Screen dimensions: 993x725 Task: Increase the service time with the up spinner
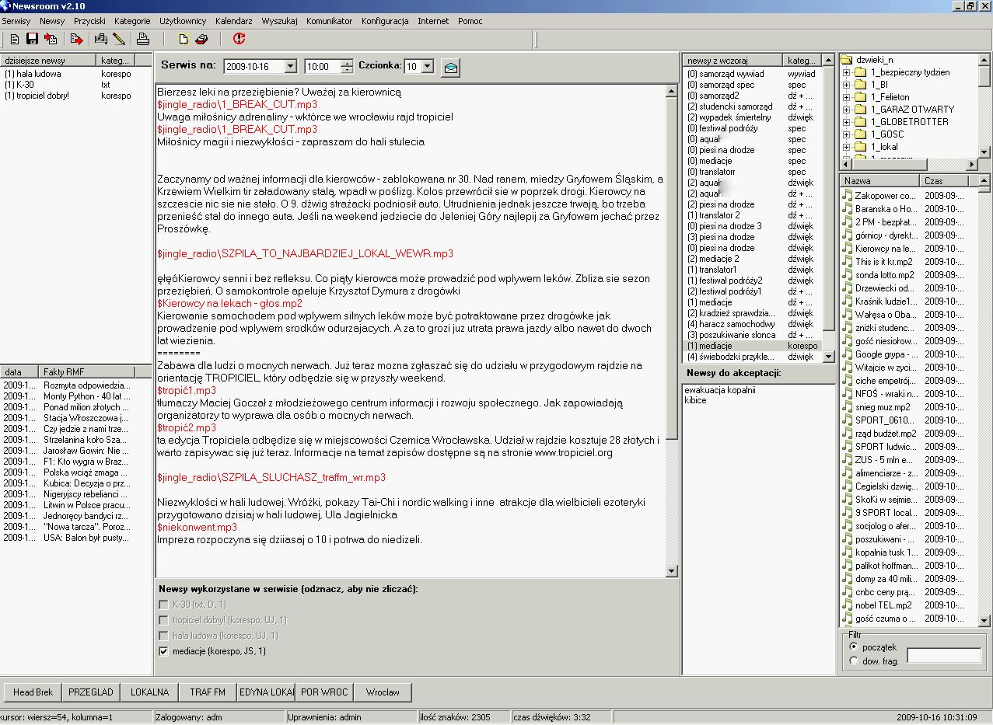click(x=347, y=64)
